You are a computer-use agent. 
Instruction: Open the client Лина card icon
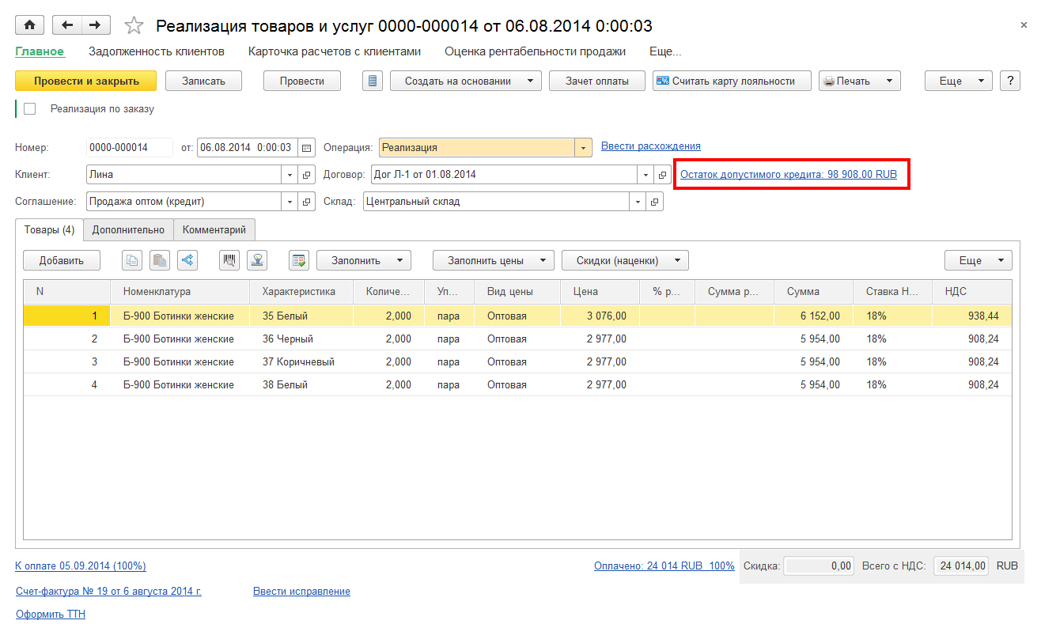coord(308,175)
